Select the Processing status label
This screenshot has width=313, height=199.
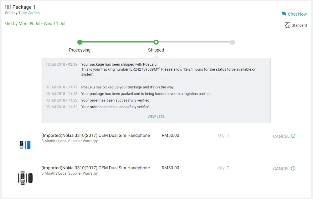pyautogui.click(x=80, y=50)
